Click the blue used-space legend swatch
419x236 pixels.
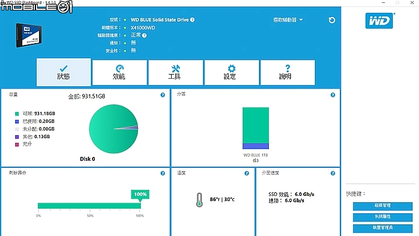tap(17, 121)
